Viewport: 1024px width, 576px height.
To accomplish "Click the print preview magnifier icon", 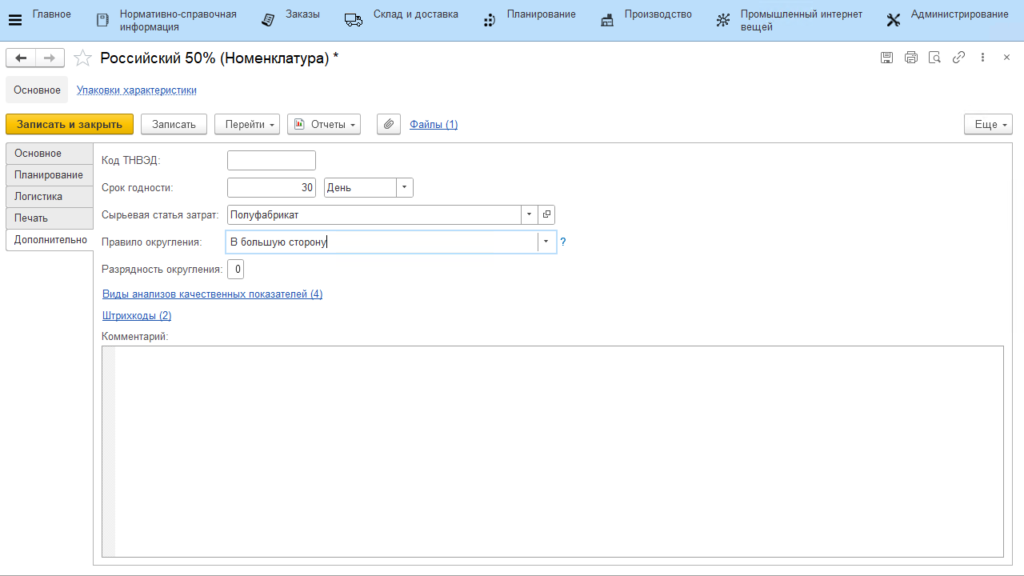I will pos(934,58).
